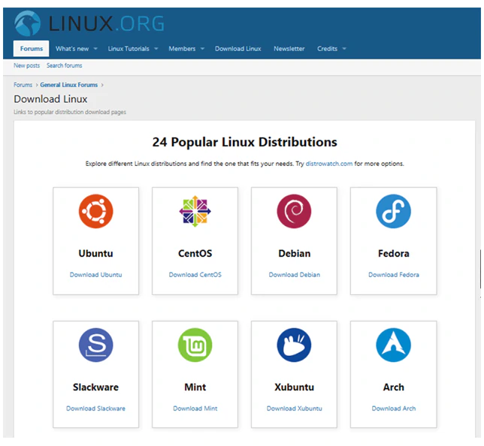Click the Arch card heading
484x446 pixels.
(x=394, y=387)
